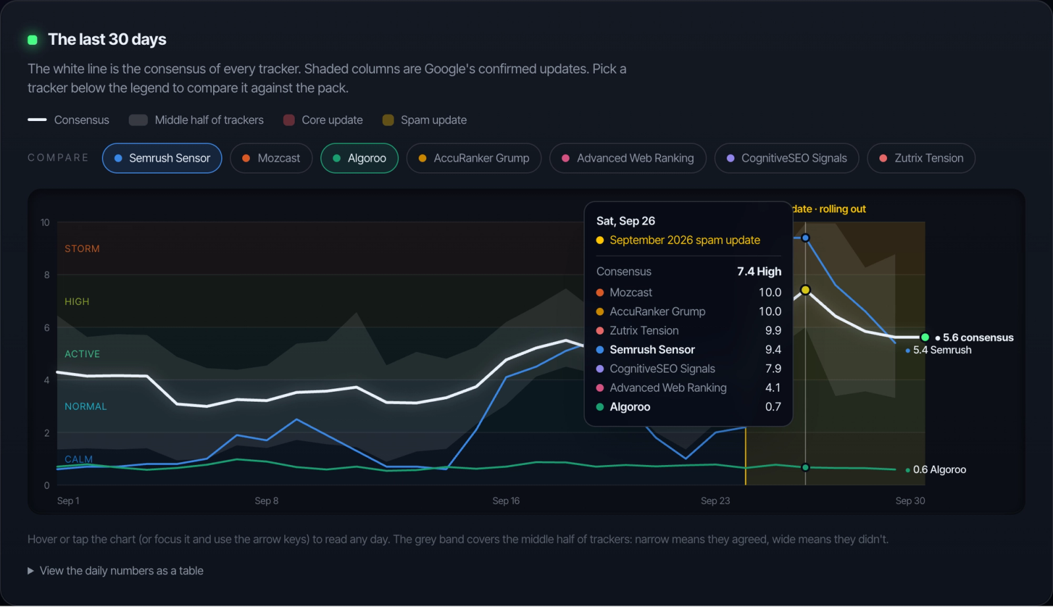Click the Zutrix Tension tooltip row

coord(688,330)
